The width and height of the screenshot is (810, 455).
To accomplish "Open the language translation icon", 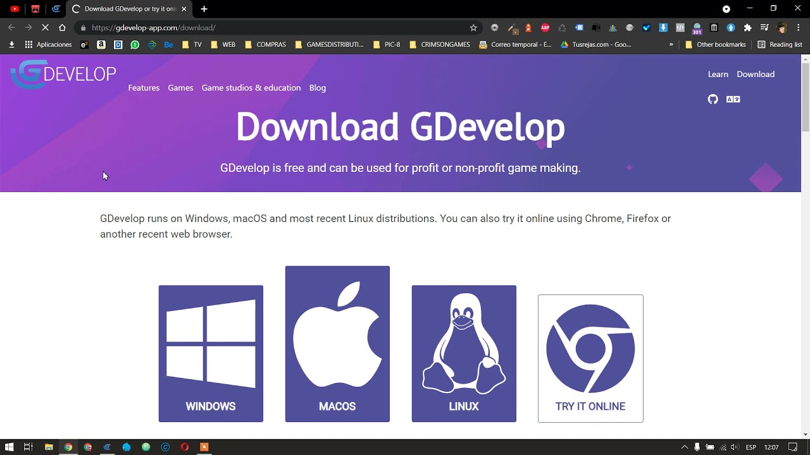I will click(x=733, y=99).
